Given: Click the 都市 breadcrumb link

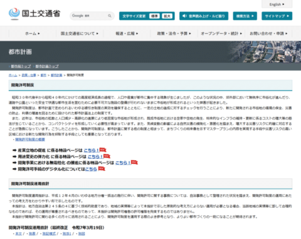Looking at the screenshot, I should tap(43, 75).
